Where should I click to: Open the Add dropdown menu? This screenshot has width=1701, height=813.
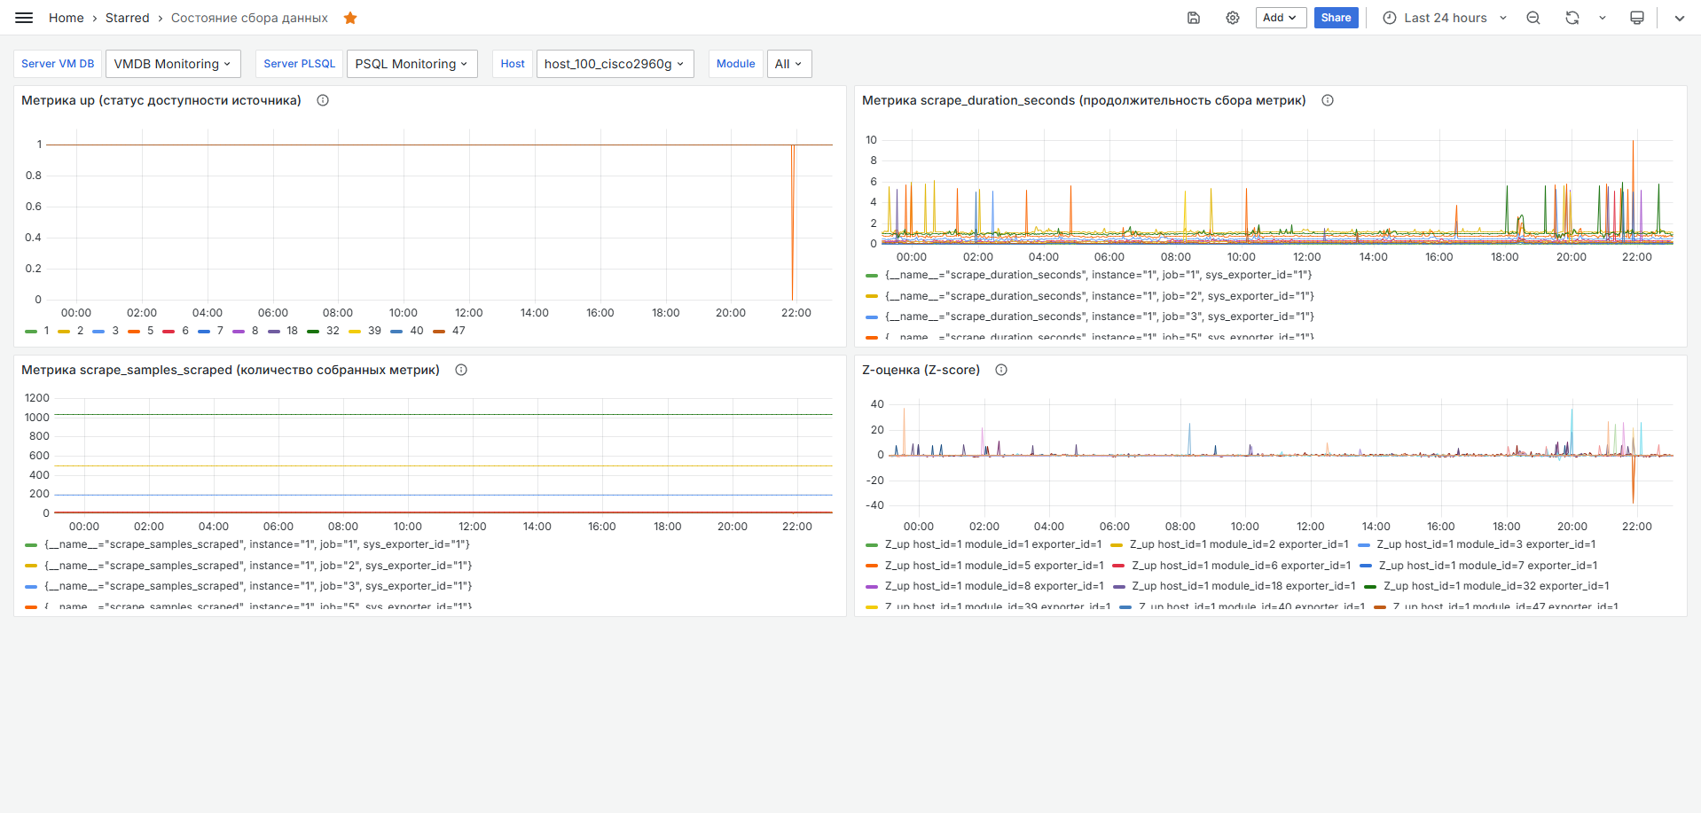click(x=1281, y=18)
